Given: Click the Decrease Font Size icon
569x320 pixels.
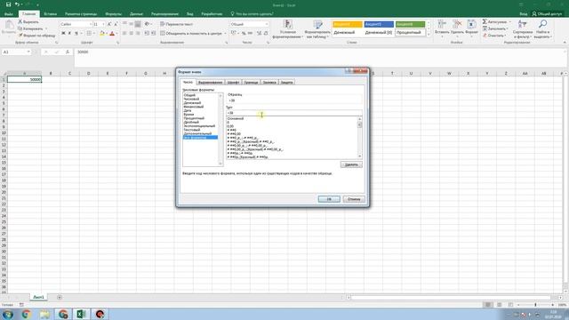Looking at the screenshot, I should click(116, 24).
